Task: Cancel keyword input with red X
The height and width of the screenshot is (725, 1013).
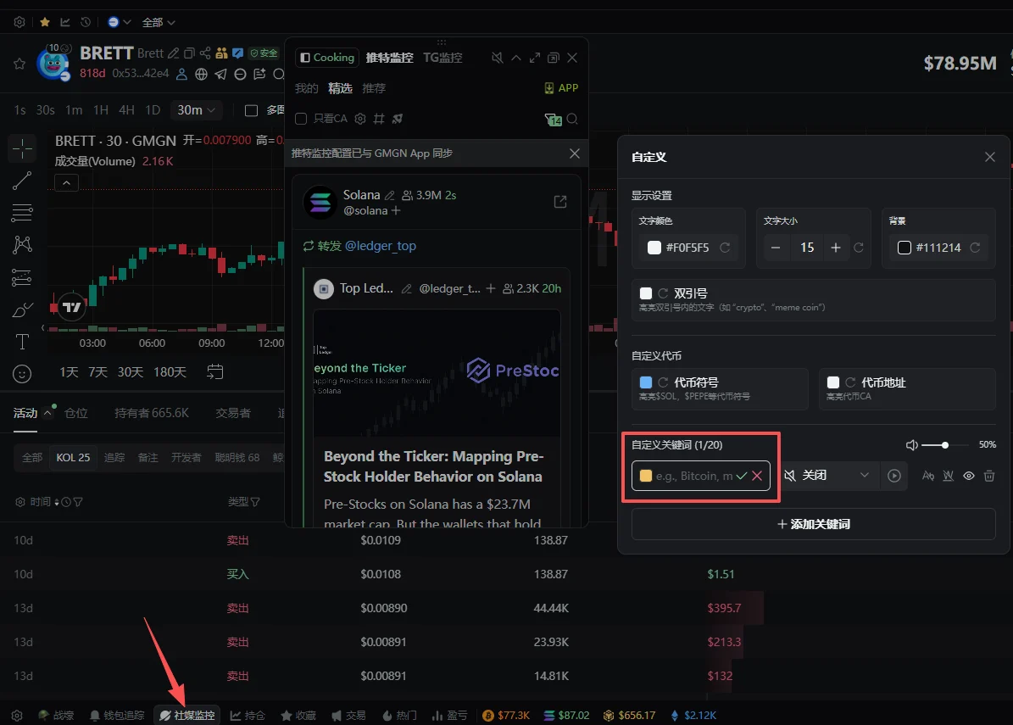Action: pyautogui.click(x=757, y=476)
